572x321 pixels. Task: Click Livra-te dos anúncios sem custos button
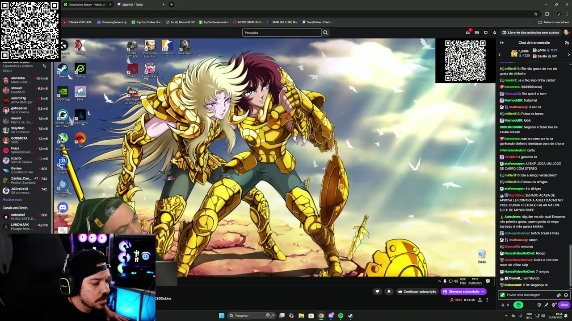click(x=530, y=33)
